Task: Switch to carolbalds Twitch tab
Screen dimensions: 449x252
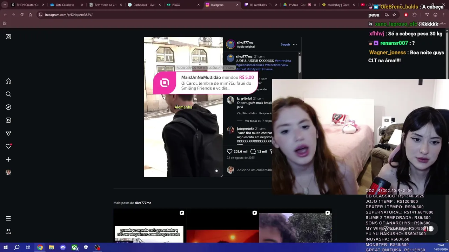Action: [260, 5]
